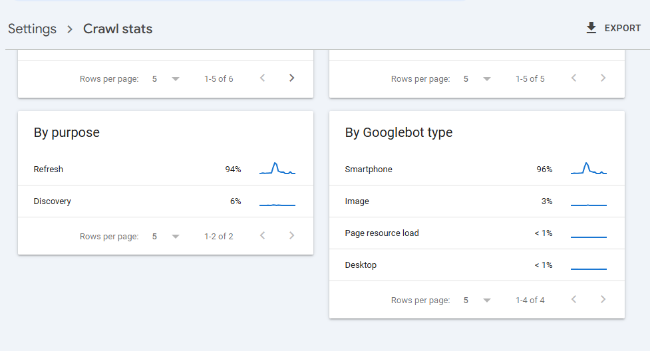Click the Export download icon
The width and height of the screenshot is (650, 351).
click(591, 28)
